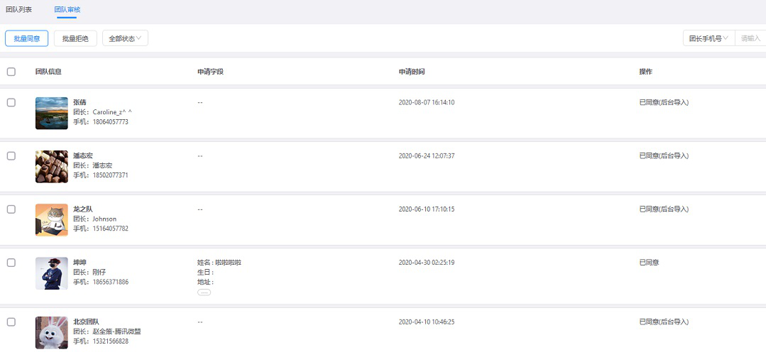Open 北京团队 white rabbit avatar
Viewport: 766px width, 357px height.
tap(52, 333)
